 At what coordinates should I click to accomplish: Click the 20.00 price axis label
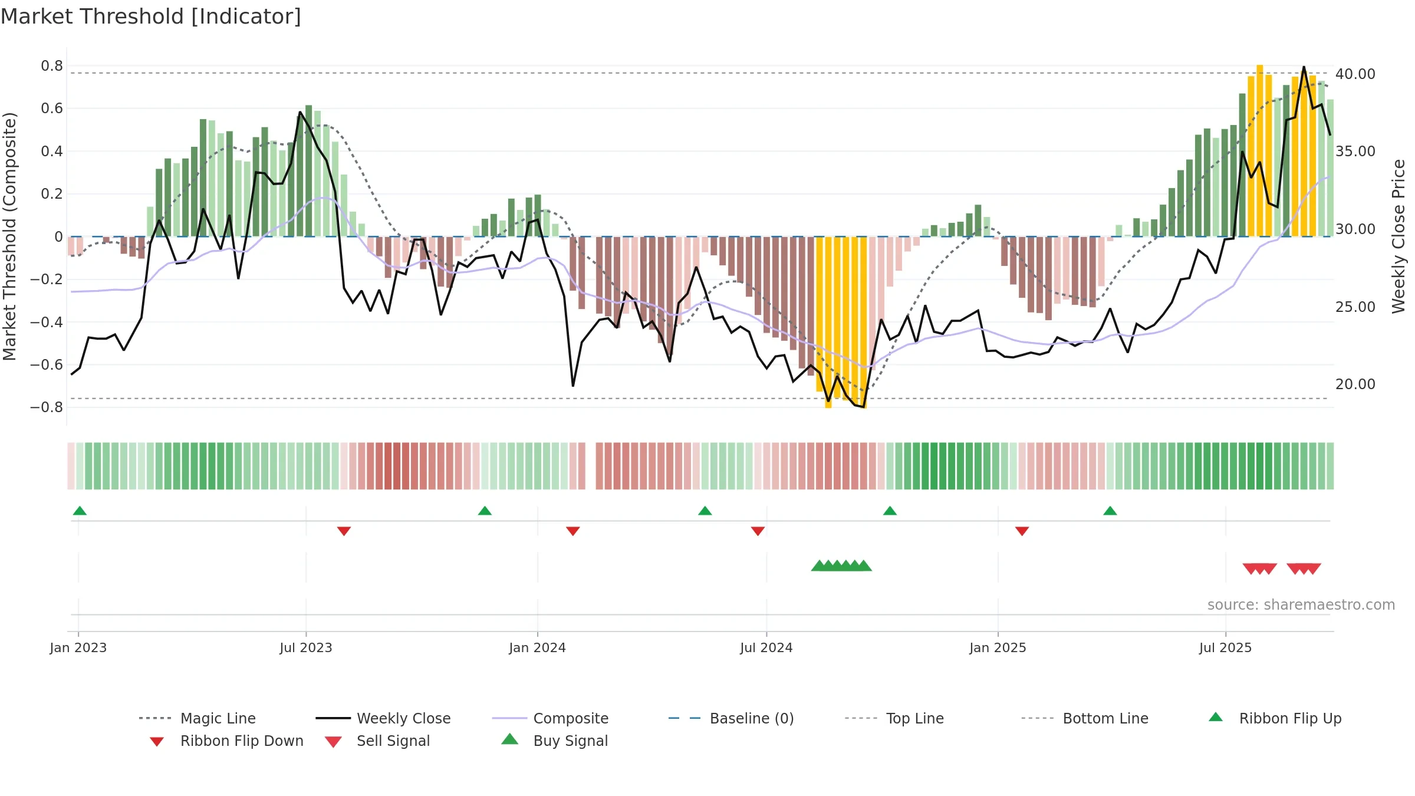coord(1355,384)
